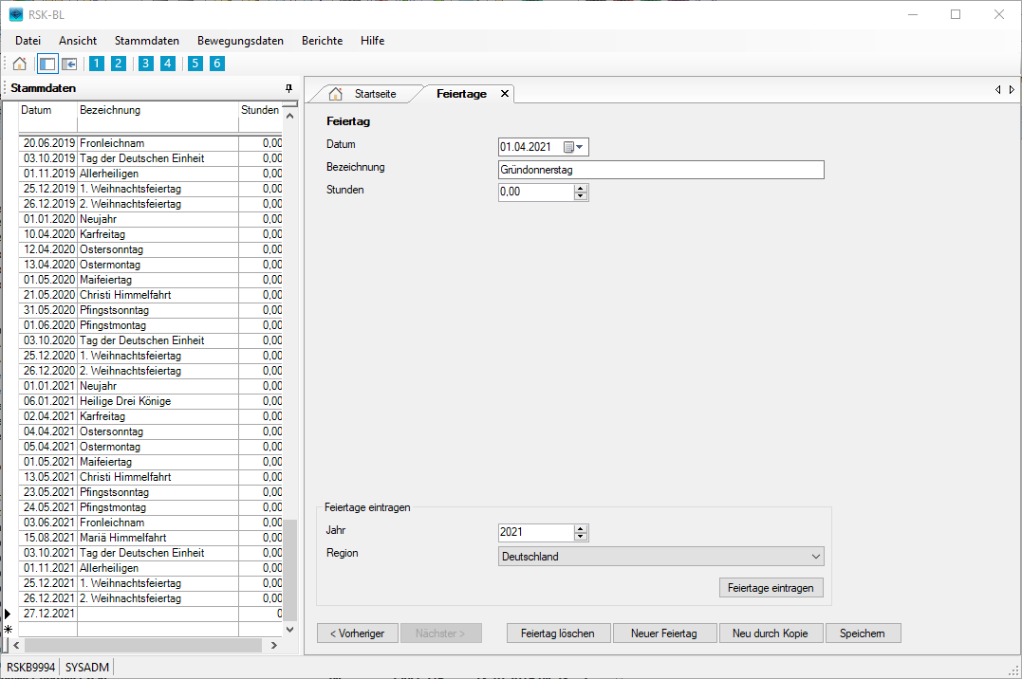Click status bar entry SYSADM
This screenshot has height=679, width=1022.
86,668
